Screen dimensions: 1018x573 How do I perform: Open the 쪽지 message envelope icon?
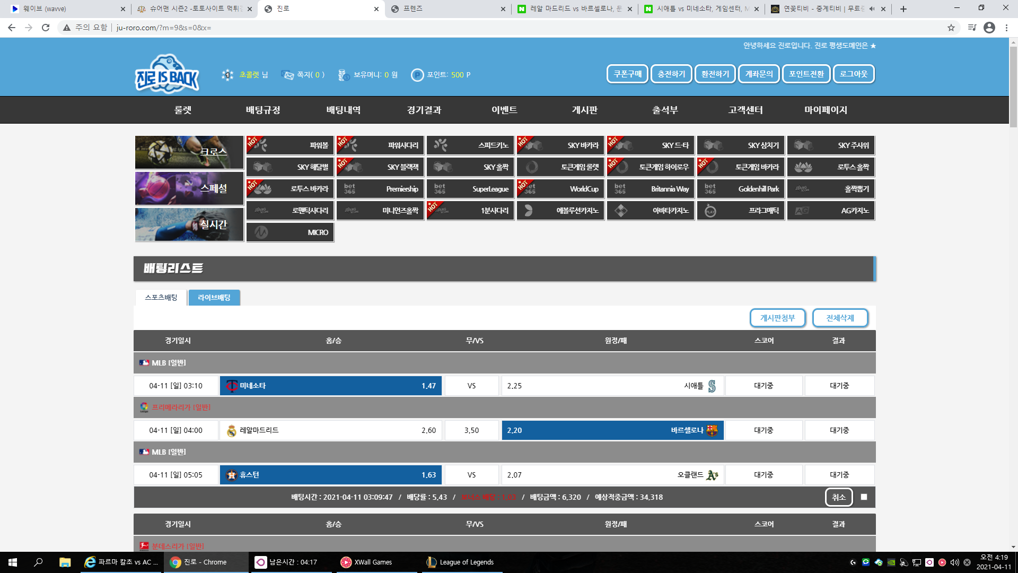pos(287,75)
